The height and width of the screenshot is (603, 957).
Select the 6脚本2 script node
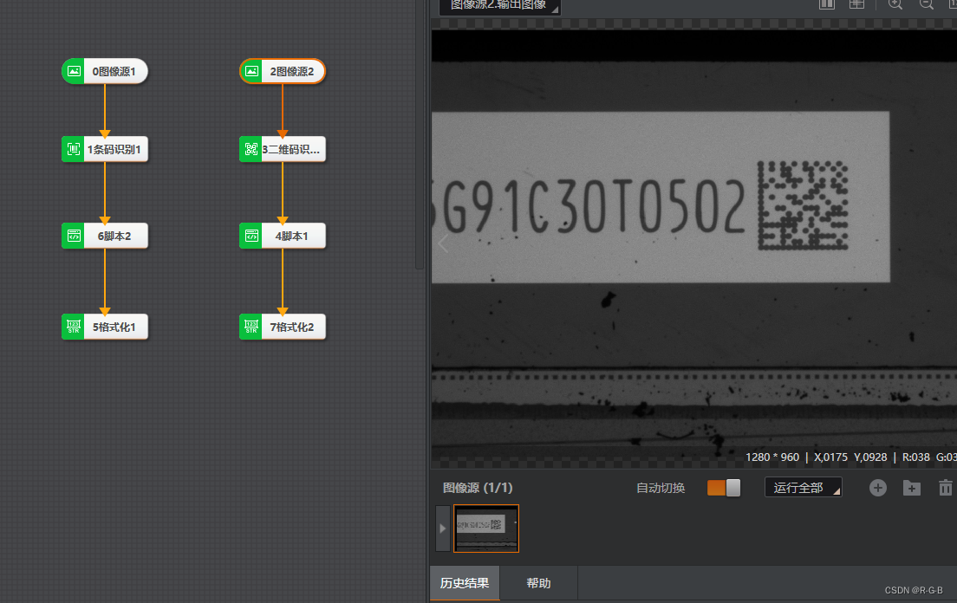pos(104,236)
